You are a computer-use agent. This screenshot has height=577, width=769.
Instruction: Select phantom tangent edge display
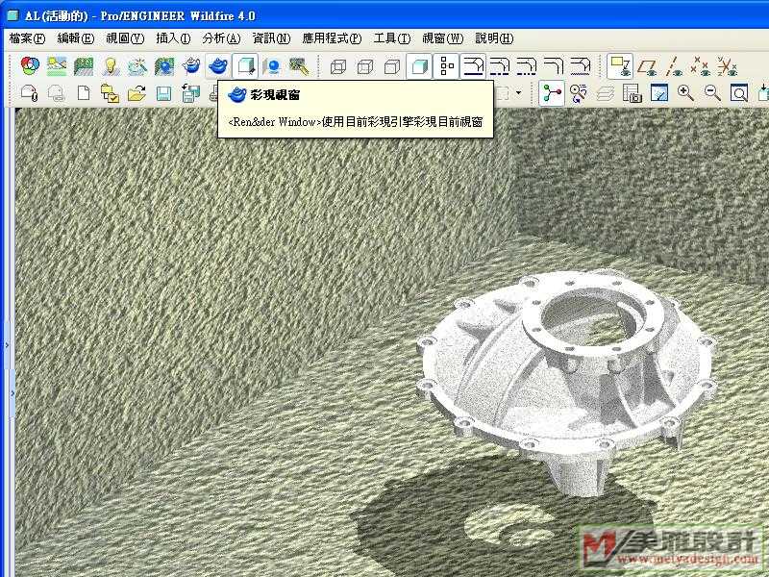pos(527,66)
